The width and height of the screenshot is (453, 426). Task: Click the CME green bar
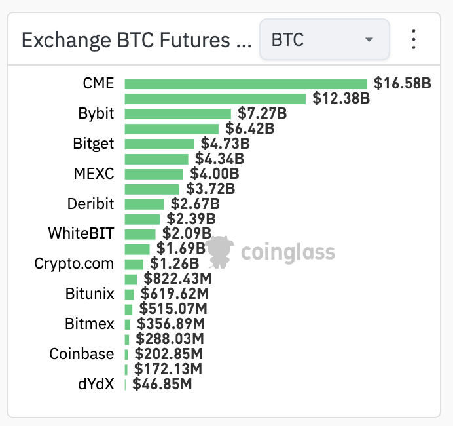point(245,83)
